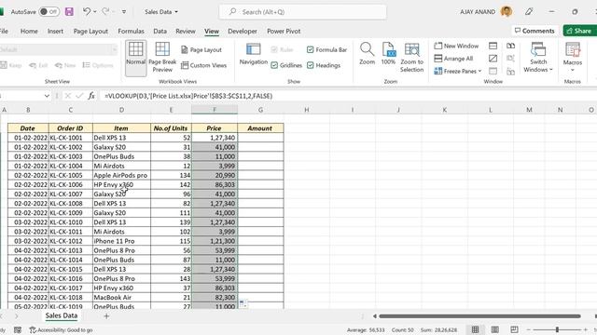Click Arrange All windows

[453, 59]
